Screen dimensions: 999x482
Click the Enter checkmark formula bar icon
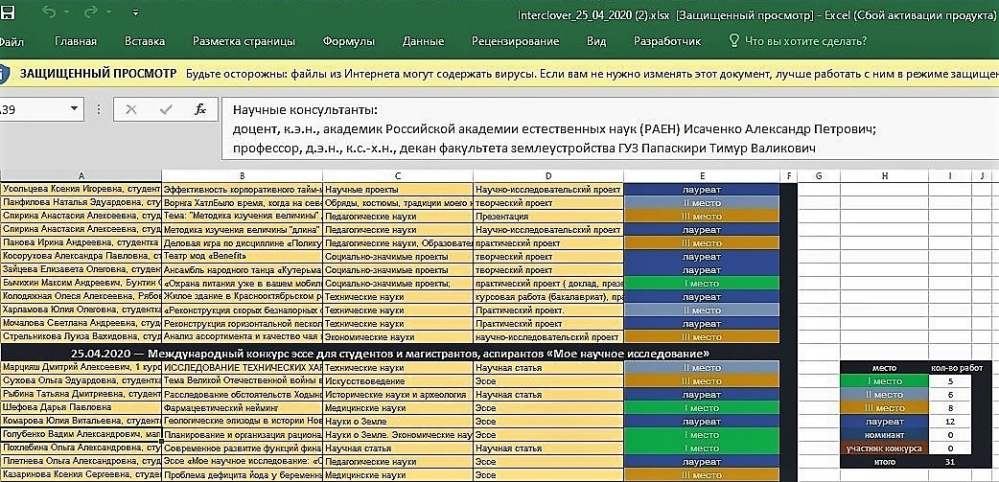coord(166,109)
